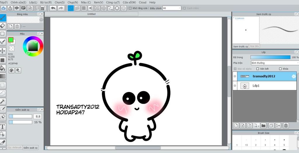
Task: Add new palette color with page icon
Action: click(x=11, y=26)
